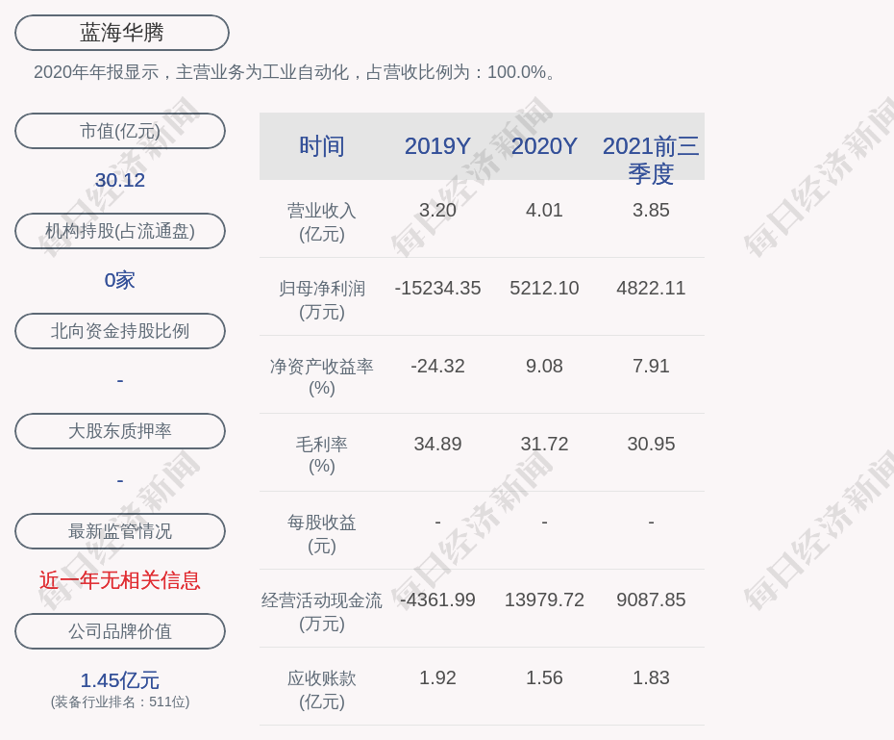Click the 装备行业排名：511位 note
The height and width of the screenshot is (740, 894).
point(120,702)
